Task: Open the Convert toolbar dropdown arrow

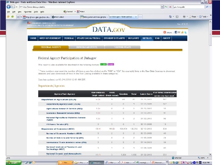Action: point(75,12)
